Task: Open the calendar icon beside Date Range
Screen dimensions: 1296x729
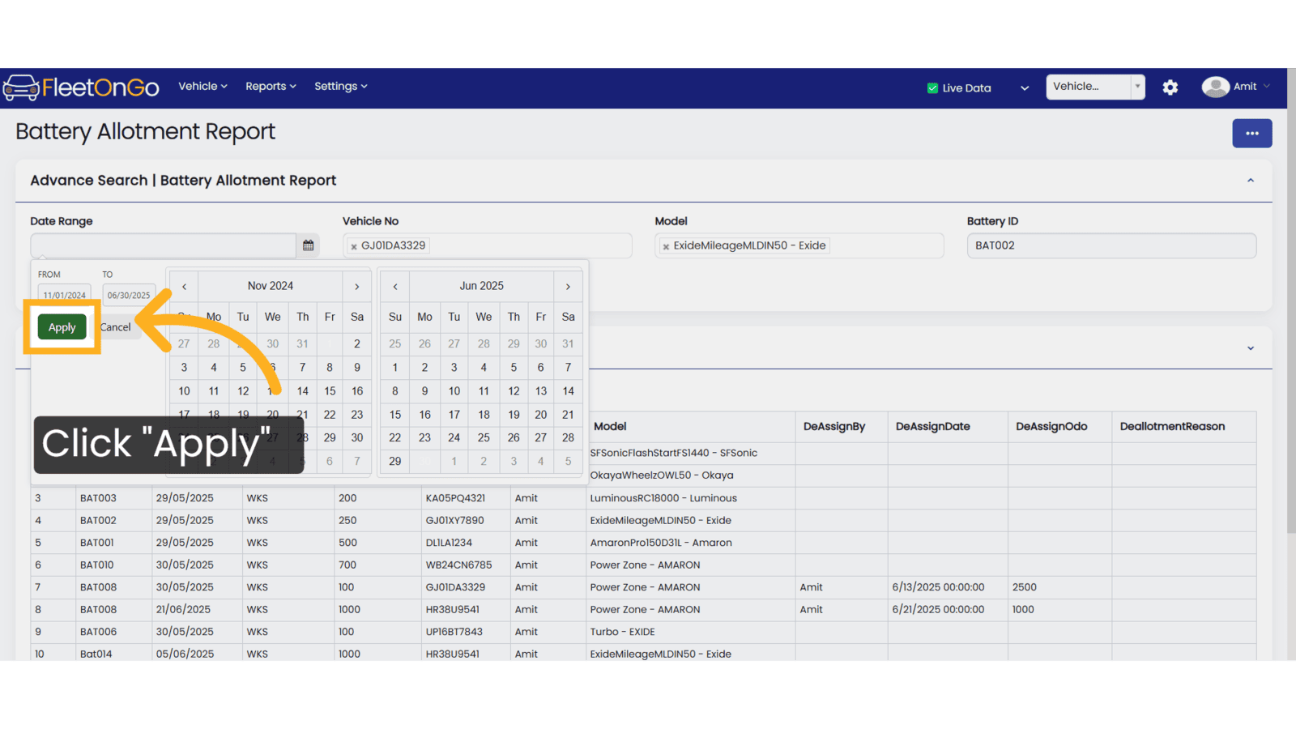Action: click(x=308, y=245)
